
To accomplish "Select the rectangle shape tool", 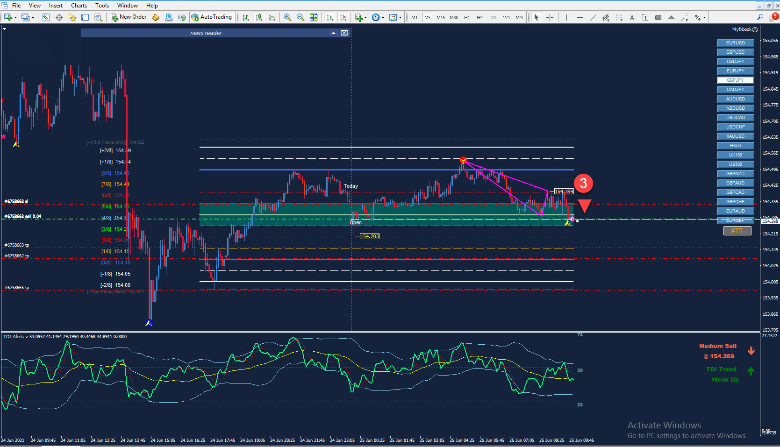I will [x=658, y=17].
